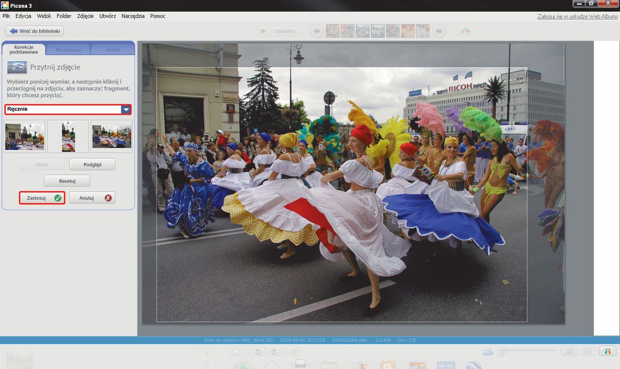Choose the first suggested landscape crop thumbnail
Image resolution: width=620 pixels, height=369 pixels.
(25, 136)
